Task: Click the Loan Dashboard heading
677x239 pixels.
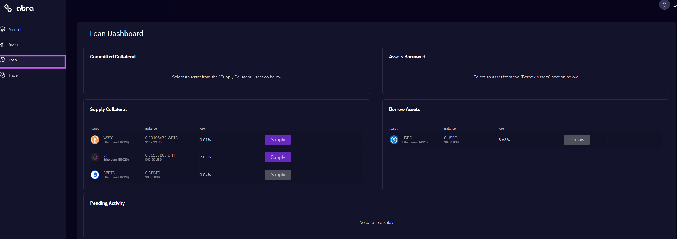Action: [117, 33]
